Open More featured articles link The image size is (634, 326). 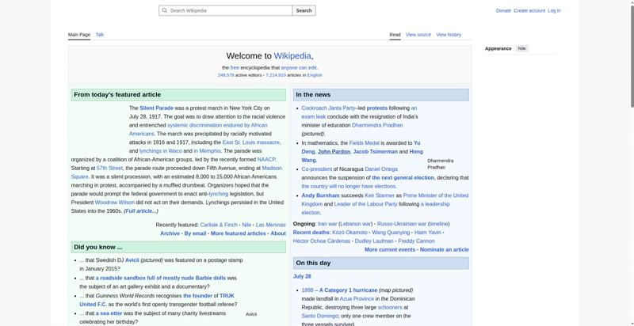click(x=239, y=233)
